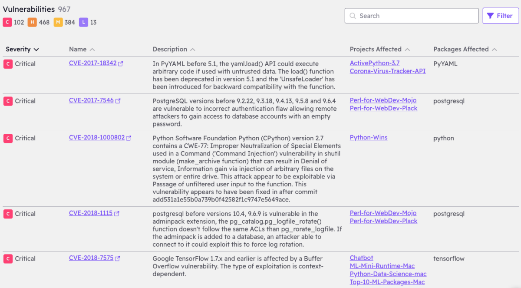Sort table by Name column
The image size is (521, 288).
92,50
